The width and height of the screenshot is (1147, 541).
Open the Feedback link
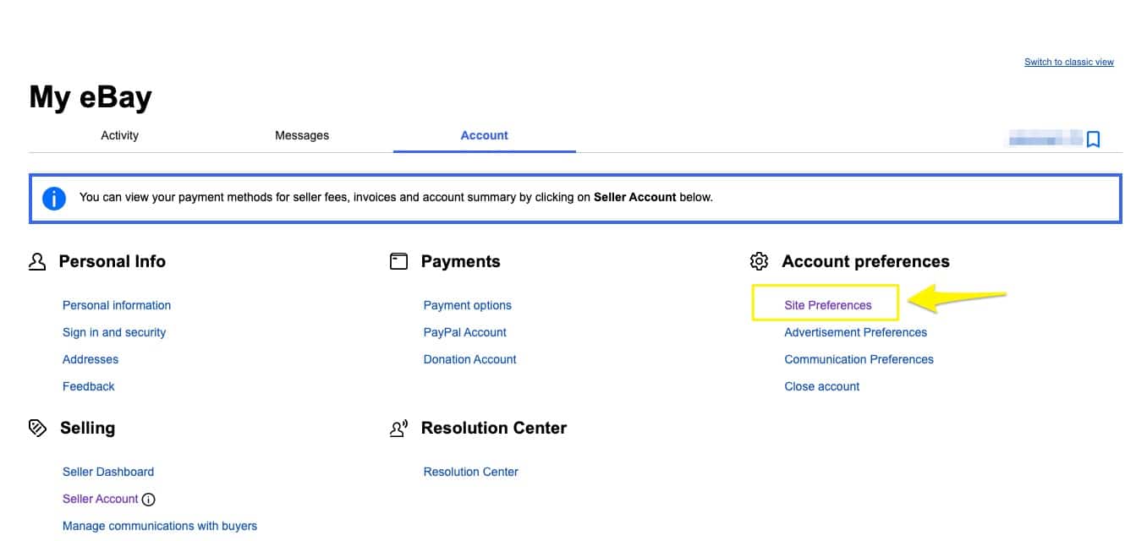click(x=89, y=386)
